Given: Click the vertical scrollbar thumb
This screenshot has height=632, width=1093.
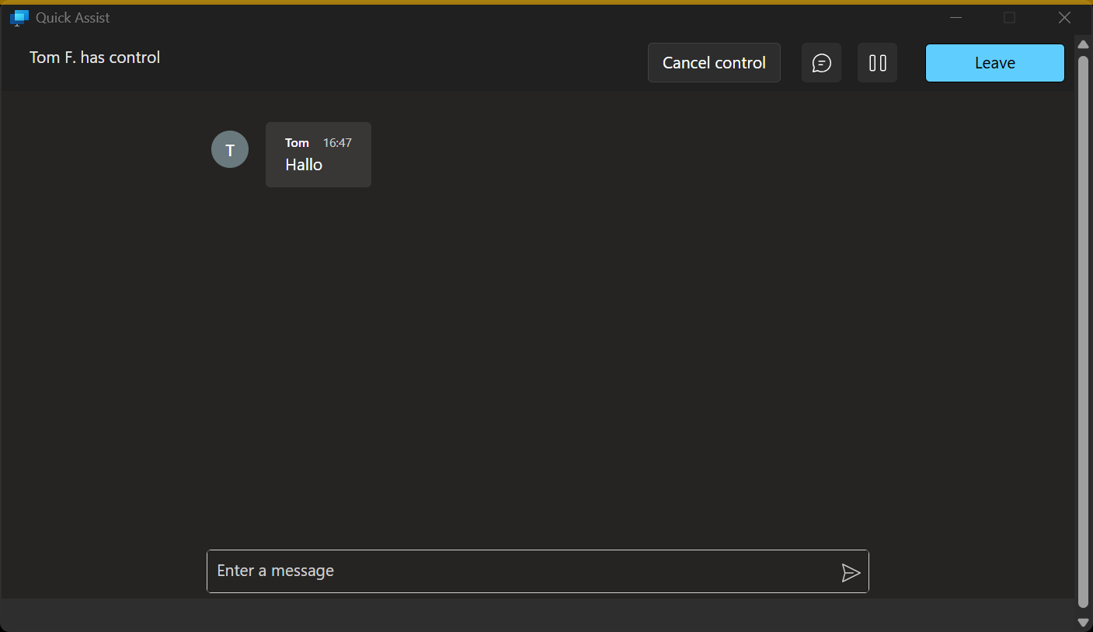Looking at the screenshot, I should point(1083,331).
